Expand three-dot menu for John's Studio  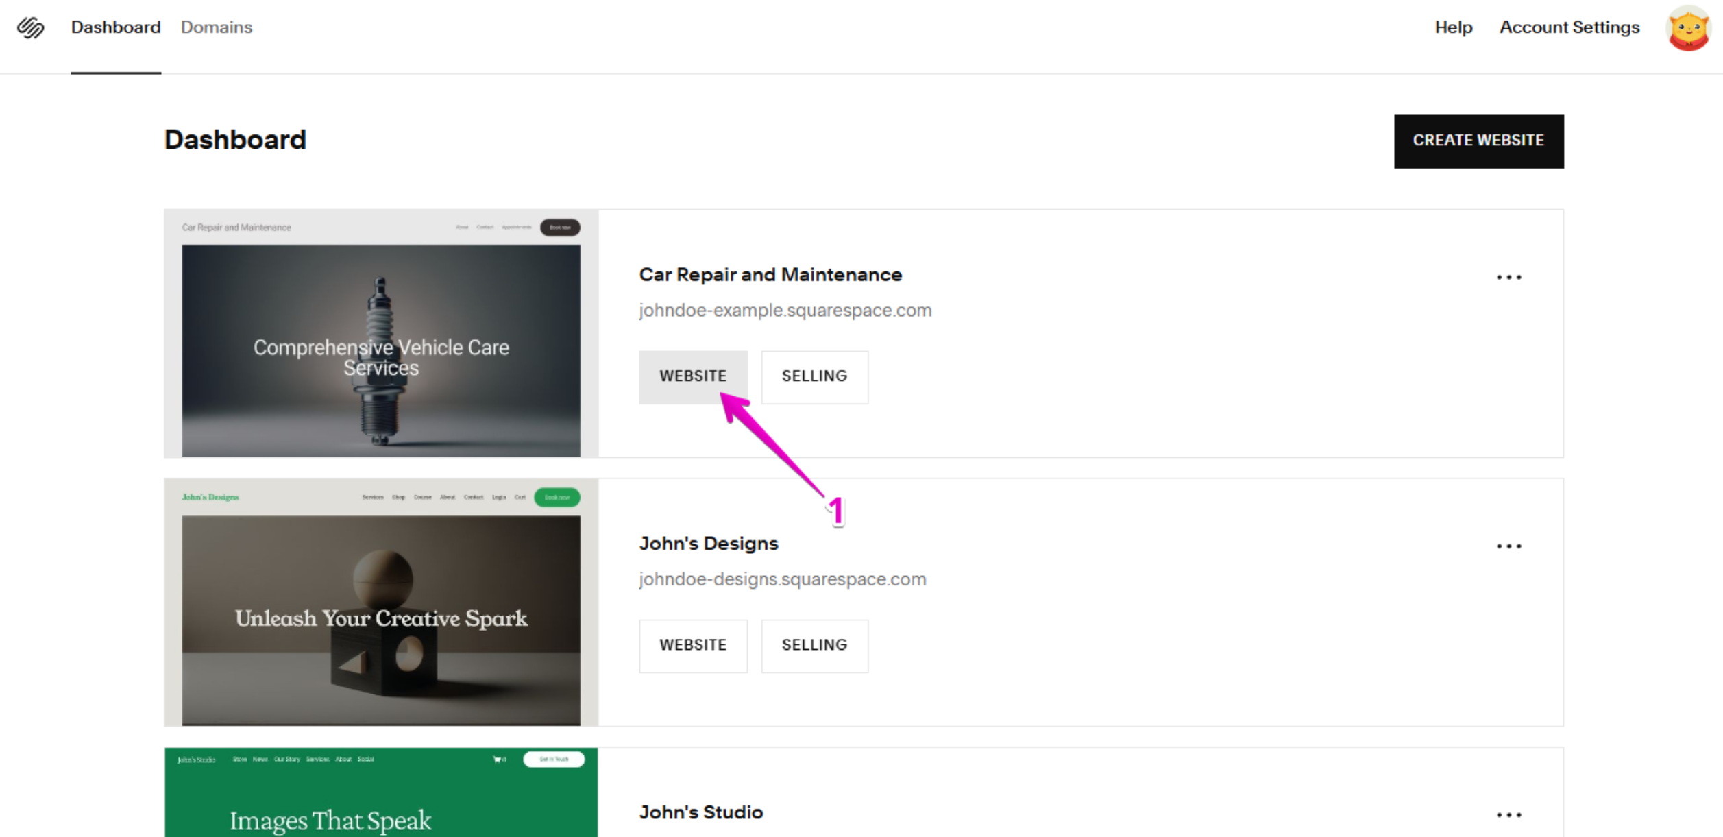point(1508,814)
